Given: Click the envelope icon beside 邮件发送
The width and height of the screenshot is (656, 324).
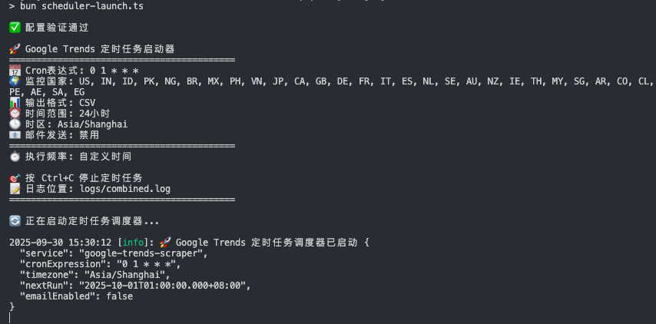Looking at the screenshot, I should 15,135.
